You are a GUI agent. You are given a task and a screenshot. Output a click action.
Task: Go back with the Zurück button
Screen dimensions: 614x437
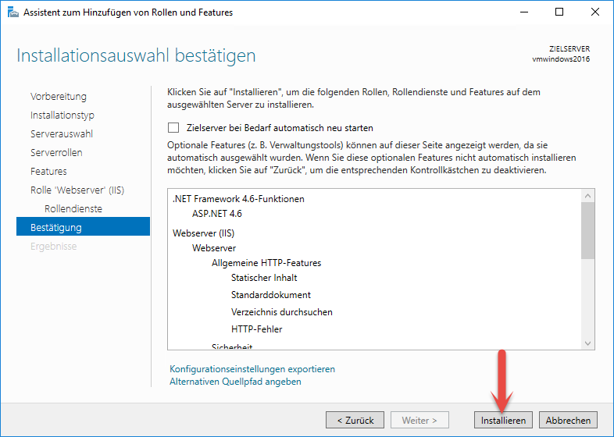[x=355, y=420]
